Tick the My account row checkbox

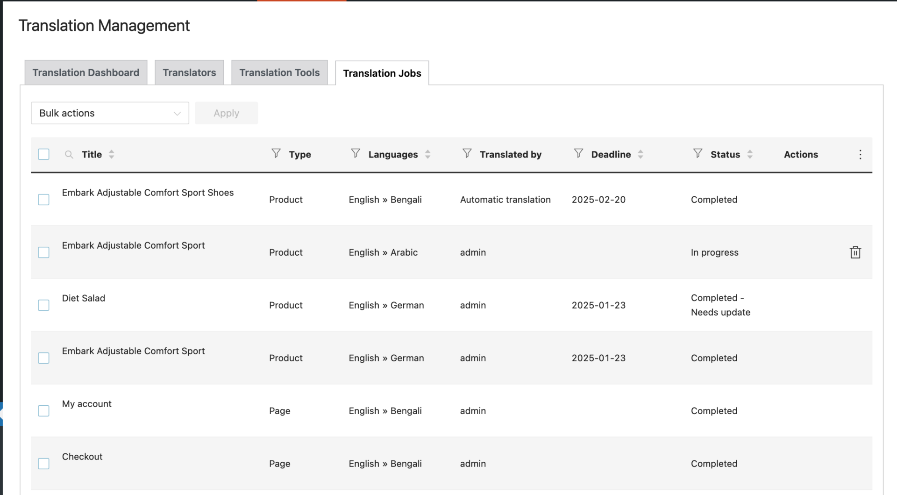(43, 411)
